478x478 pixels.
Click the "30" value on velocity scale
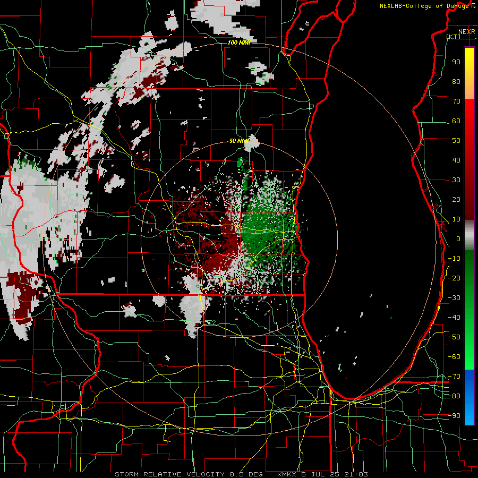456,180
